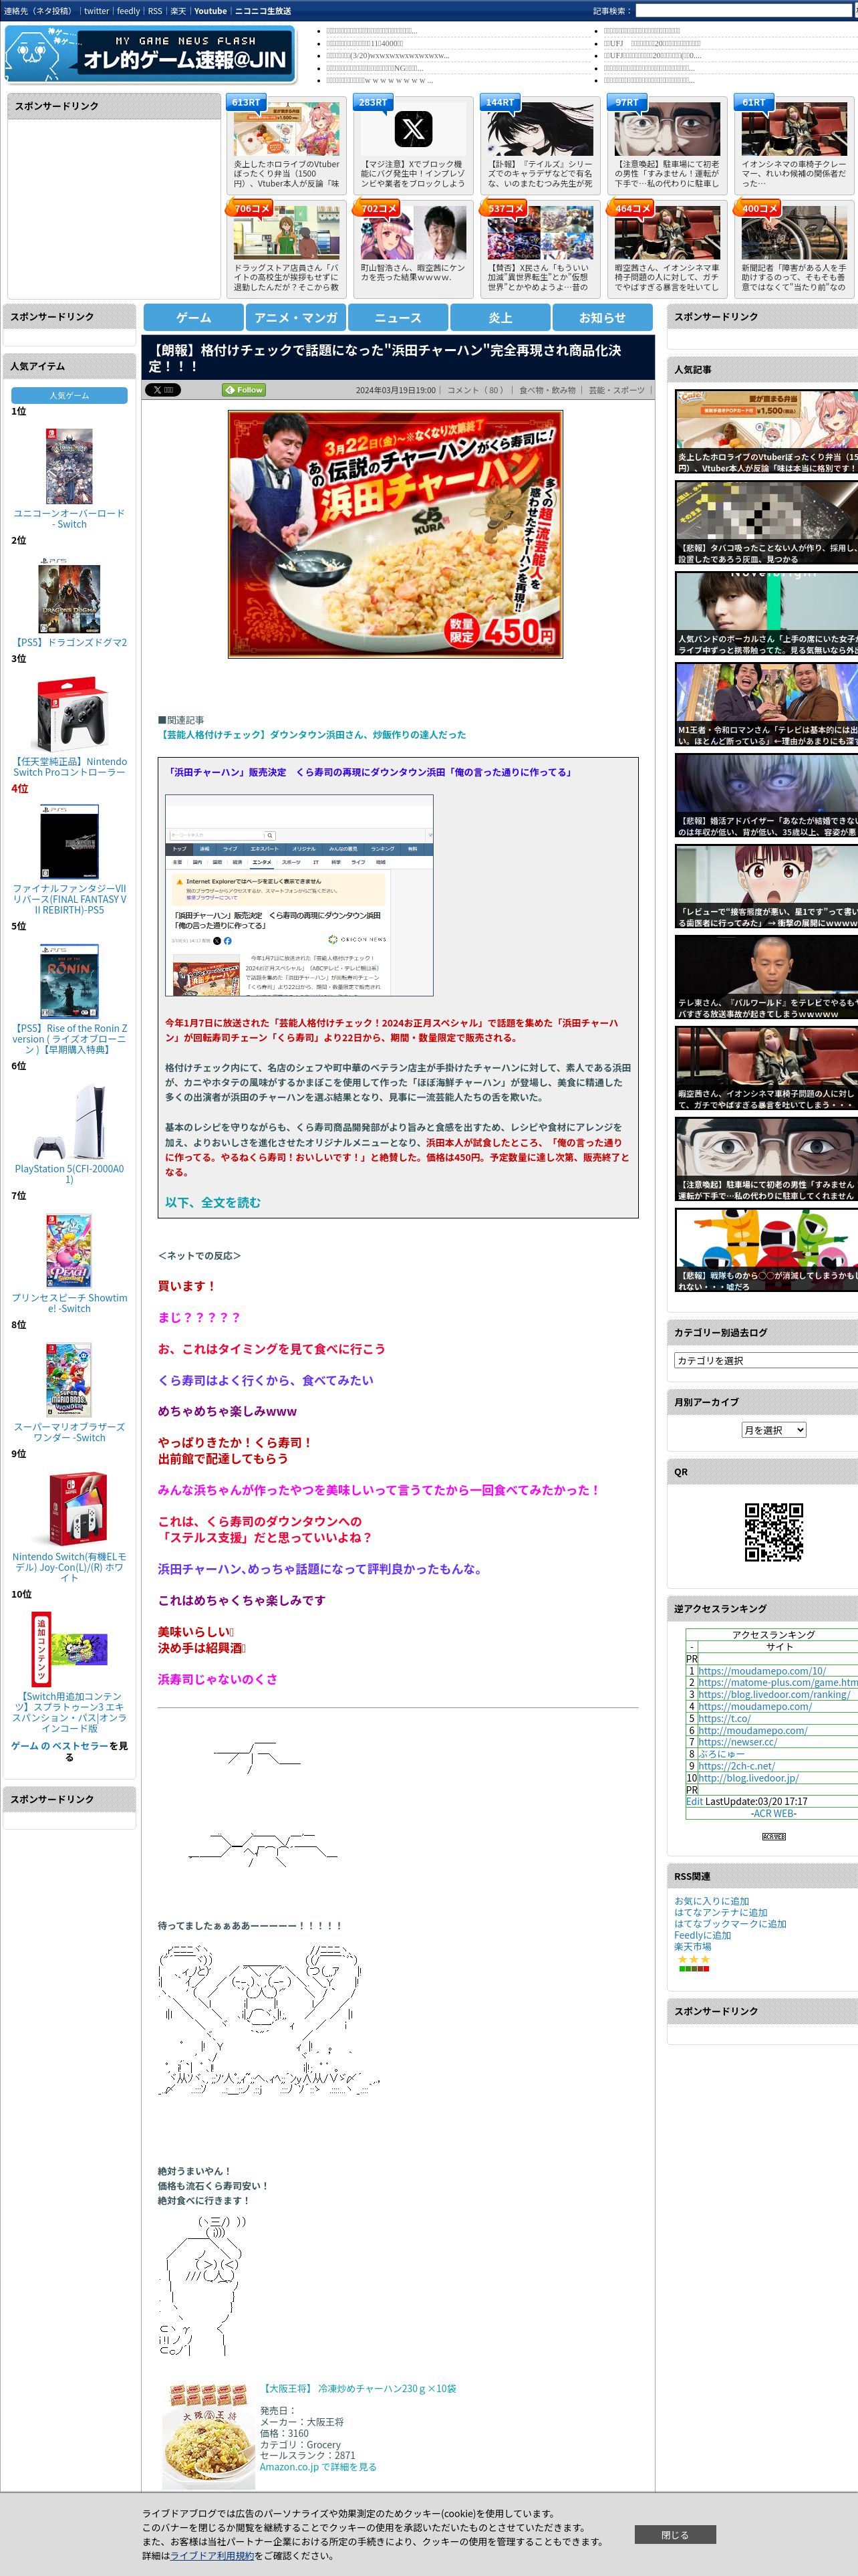The width and height of the screenshot is (858, 2576).
Task: Select the お知らせ navigation tab
Action: click(602, 318)
